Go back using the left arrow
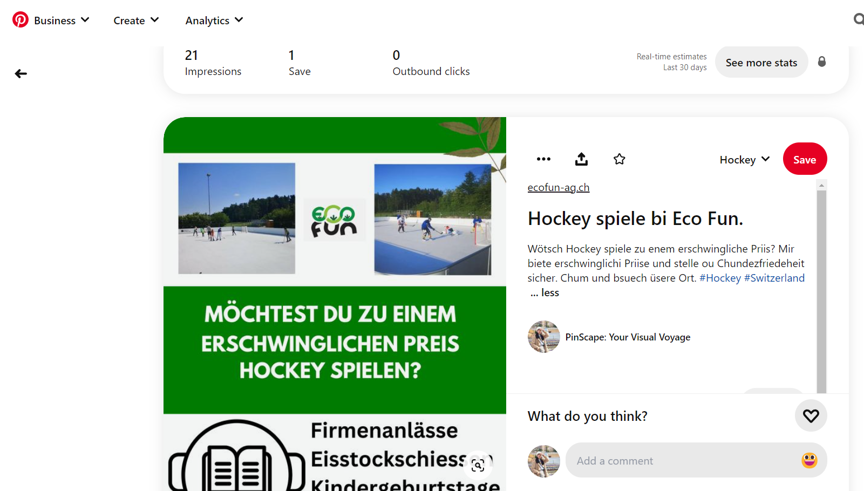This screenshot has height=491, width=864. (21, 74)
